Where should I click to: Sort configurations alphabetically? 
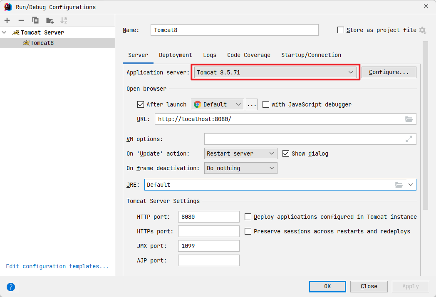tap(64, 20)
